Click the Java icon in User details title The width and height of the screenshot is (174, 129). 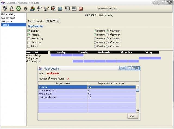coord(40,68)
